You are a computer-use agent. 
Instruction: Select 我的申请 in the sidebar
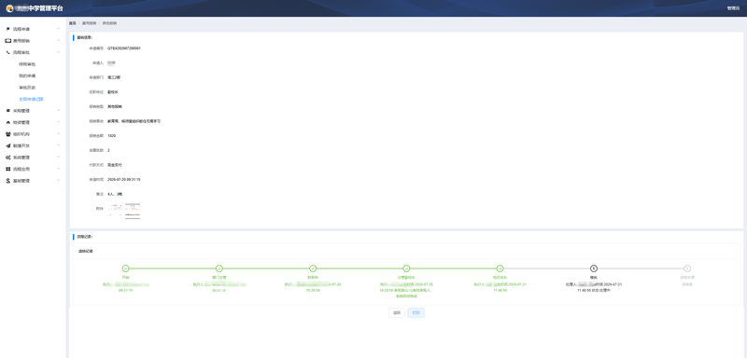(27, 76)
